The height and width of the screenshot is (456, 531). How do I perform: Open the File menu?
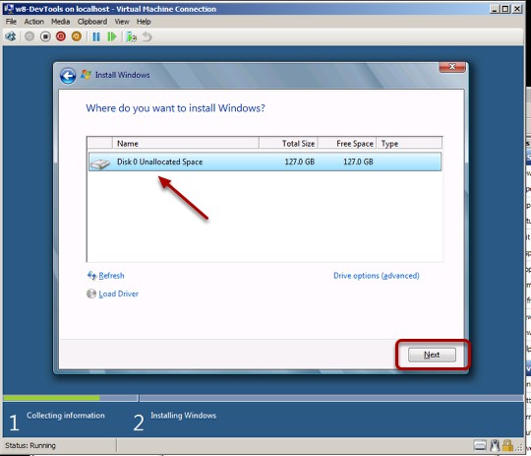click(11, 22)
